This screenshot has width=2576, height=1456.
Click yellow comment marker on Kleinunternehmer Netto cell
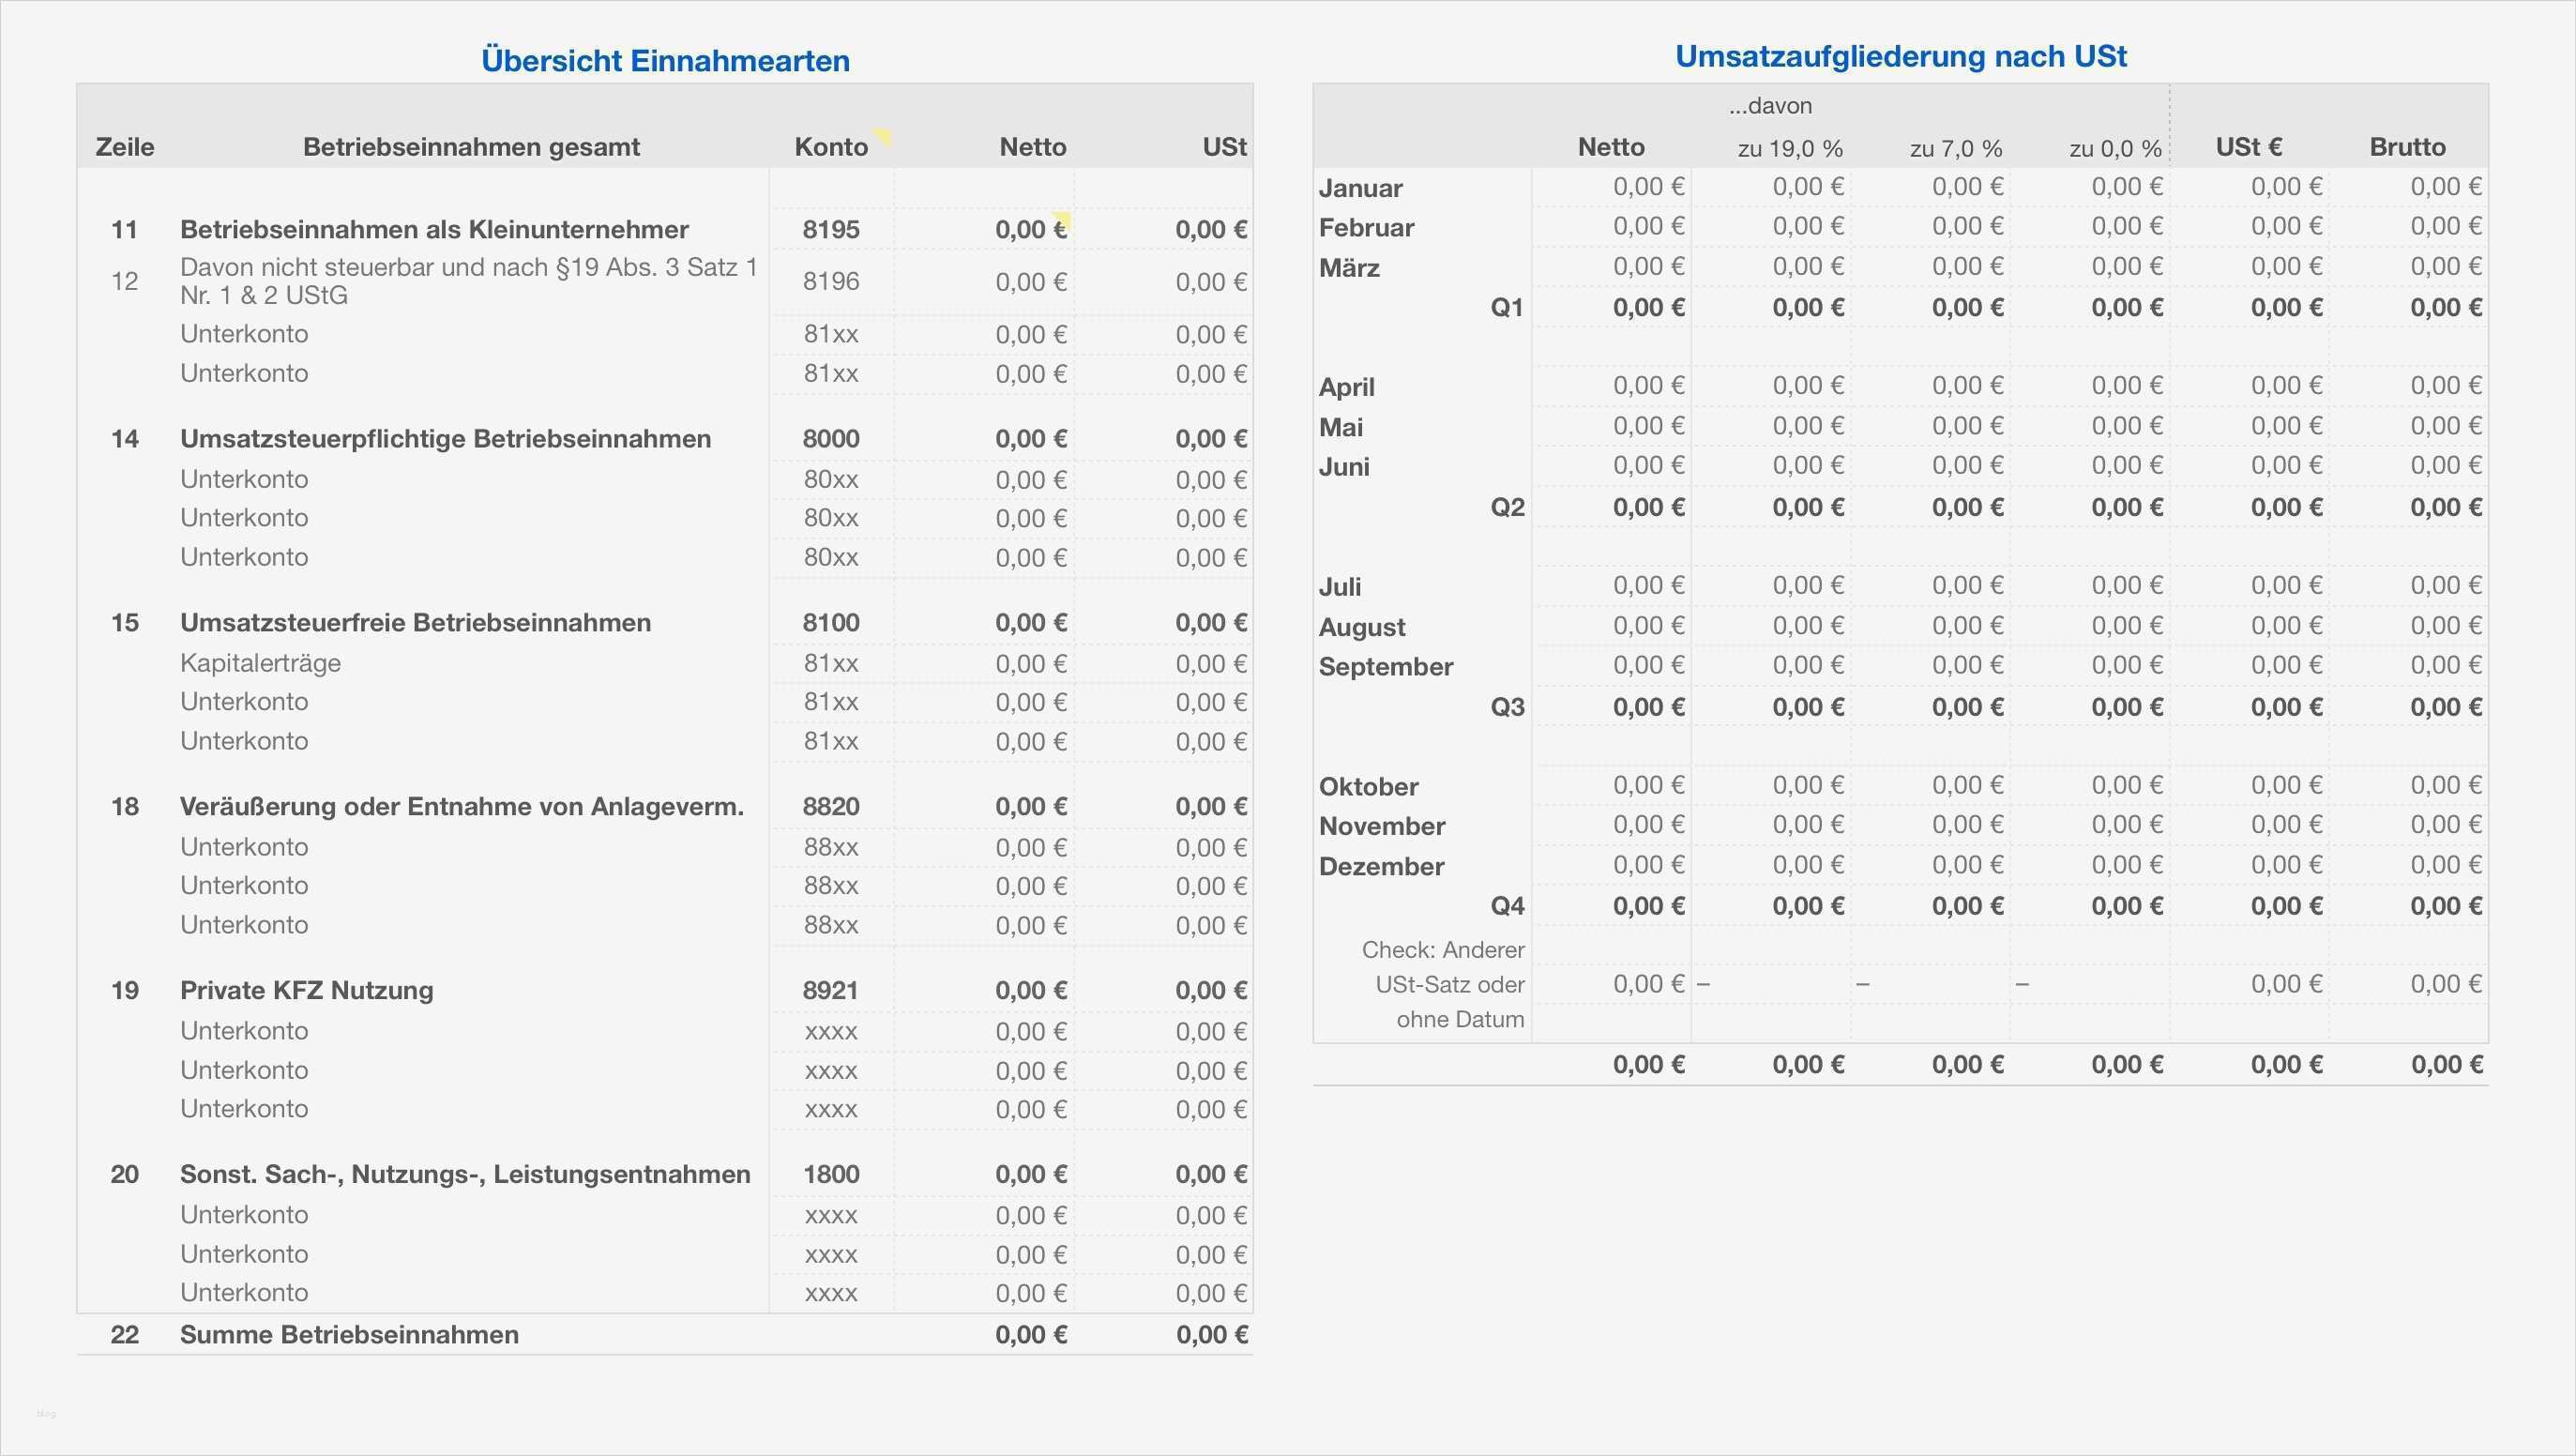click(1063, 220)
